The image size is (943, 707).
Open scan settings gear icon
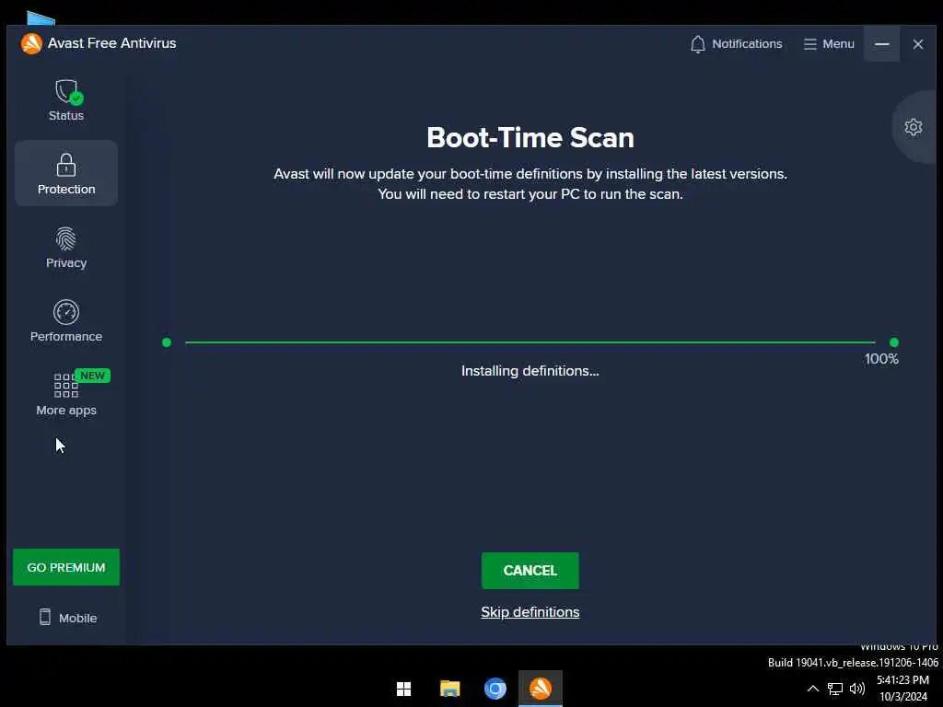tap(913, 127)
